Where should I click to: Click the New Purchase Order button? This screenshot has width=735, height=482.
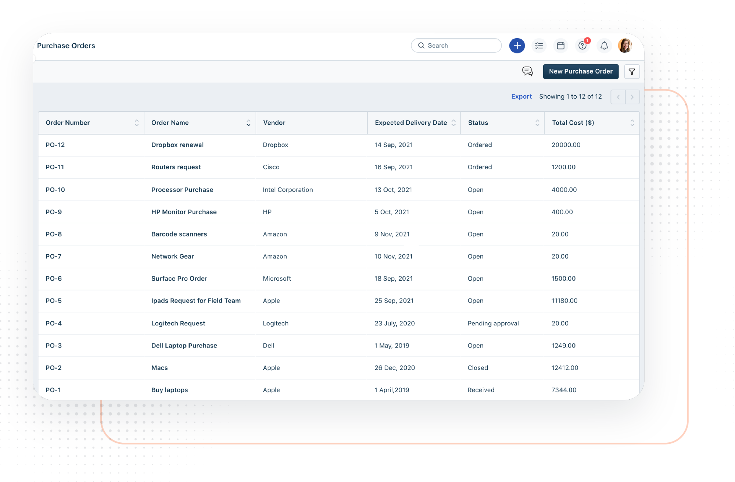tap(581, 71)
